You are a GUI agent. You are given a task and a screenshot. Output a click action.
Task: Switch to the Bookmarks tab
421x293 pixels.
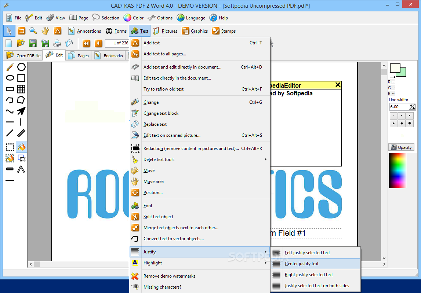pyautogui.click(x=109, y=55)
